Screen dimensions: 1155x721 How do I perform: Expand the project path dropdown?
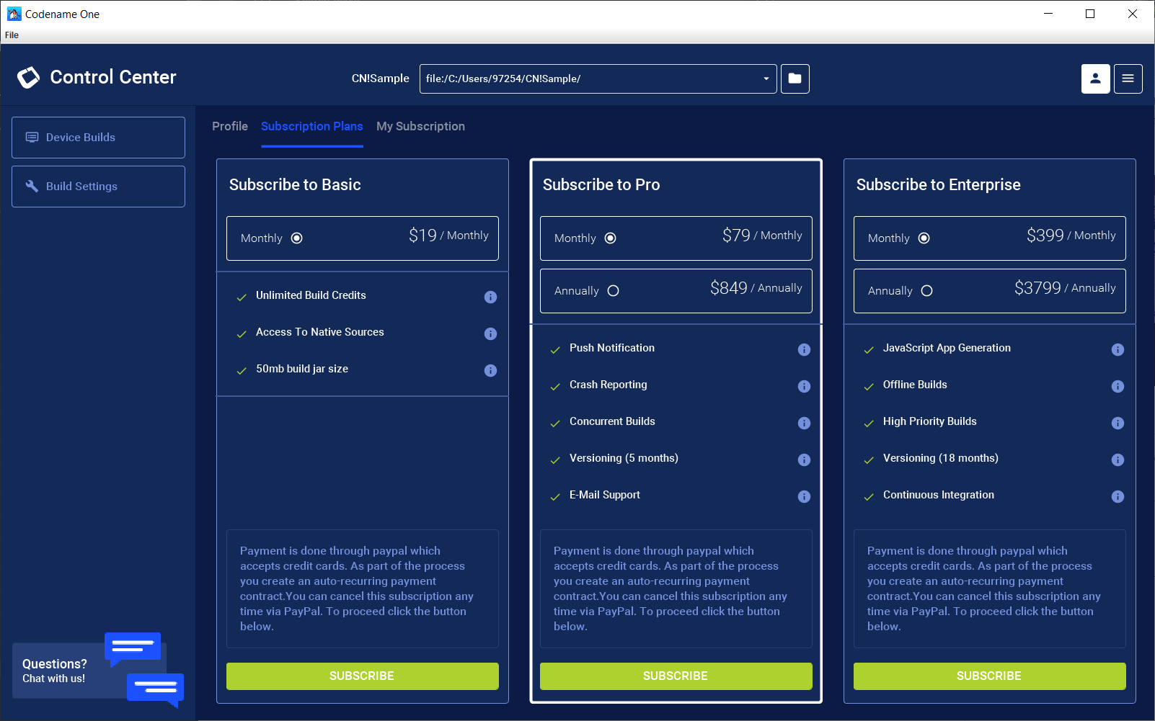(x=765, y=79)
